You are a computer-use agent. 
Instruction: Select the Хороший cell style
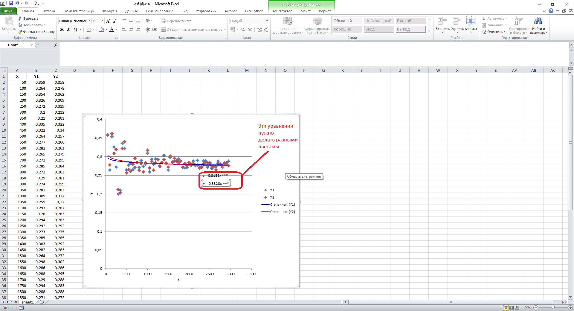pyautogui.click(x=347, y=29)
